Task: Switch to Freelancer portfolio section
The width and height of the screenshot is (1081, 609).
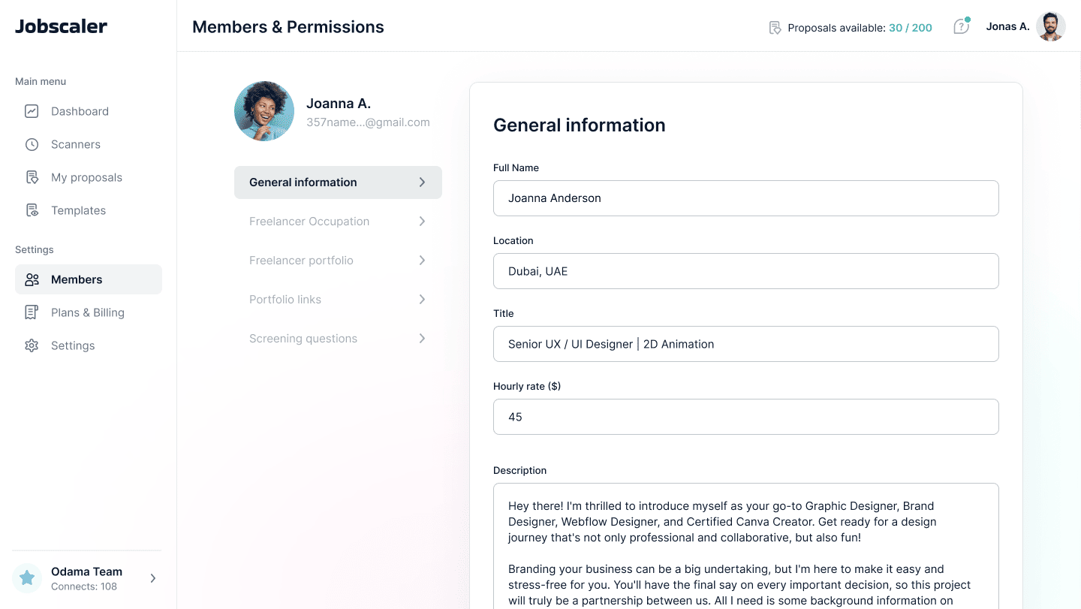Action: tap(338, 261)
